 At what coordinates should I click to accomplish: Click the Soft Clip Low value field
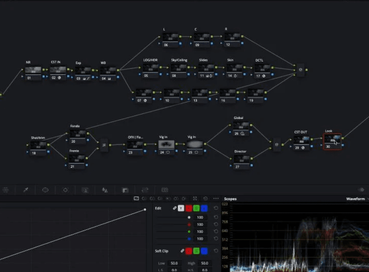pos(174,263)
